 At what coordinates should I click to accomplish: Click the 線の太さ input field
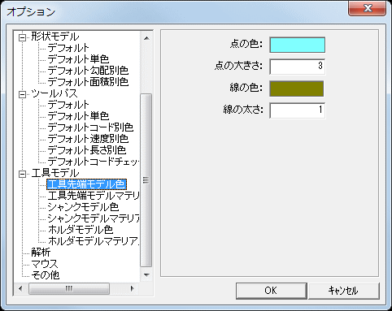pyautogui.click(x=298, y=110)
